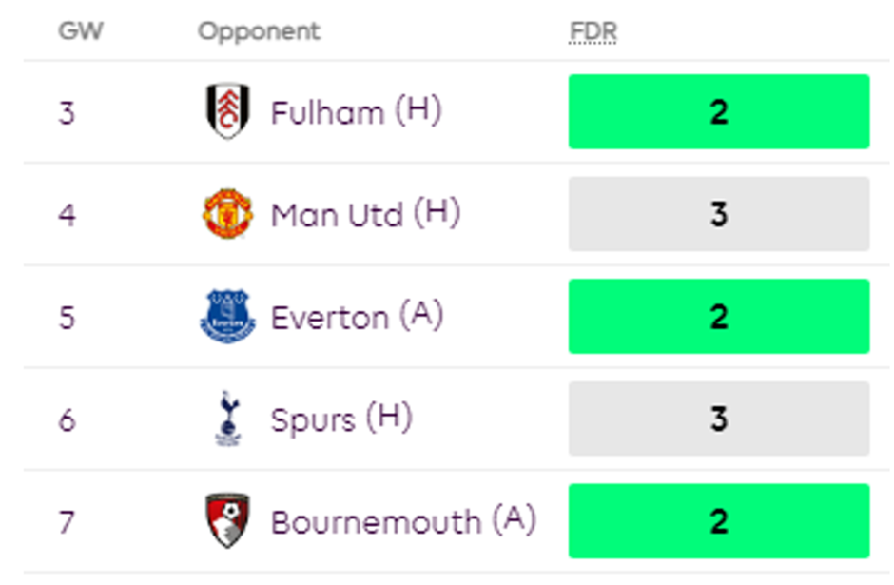Viewport: 894px width, 585px height.
Task: Open the Bournemouth (A) fixture link
Action: 403,522
